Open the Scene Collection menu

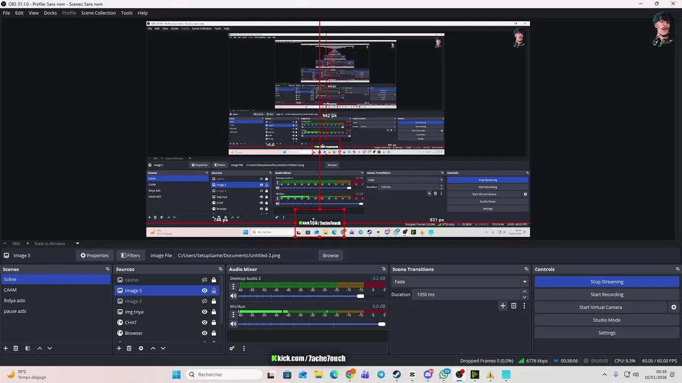click(x=98, y=13)
